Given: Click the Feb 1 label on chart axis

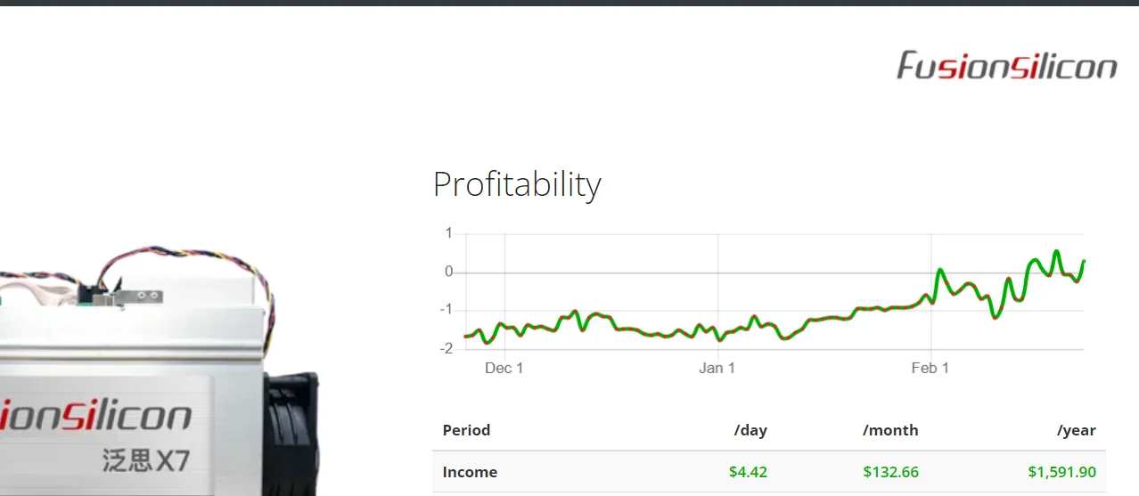Looking at the screenshot, I should pos(930,368).
